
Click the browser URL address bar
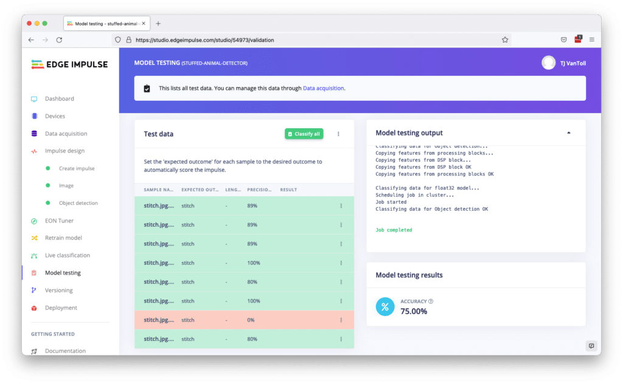coord(304,40)
